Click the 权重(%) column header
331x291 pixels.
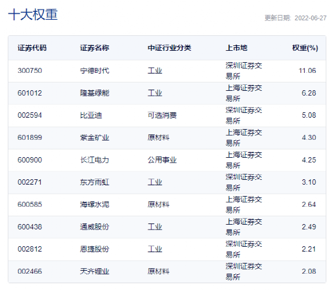(305, 48)
